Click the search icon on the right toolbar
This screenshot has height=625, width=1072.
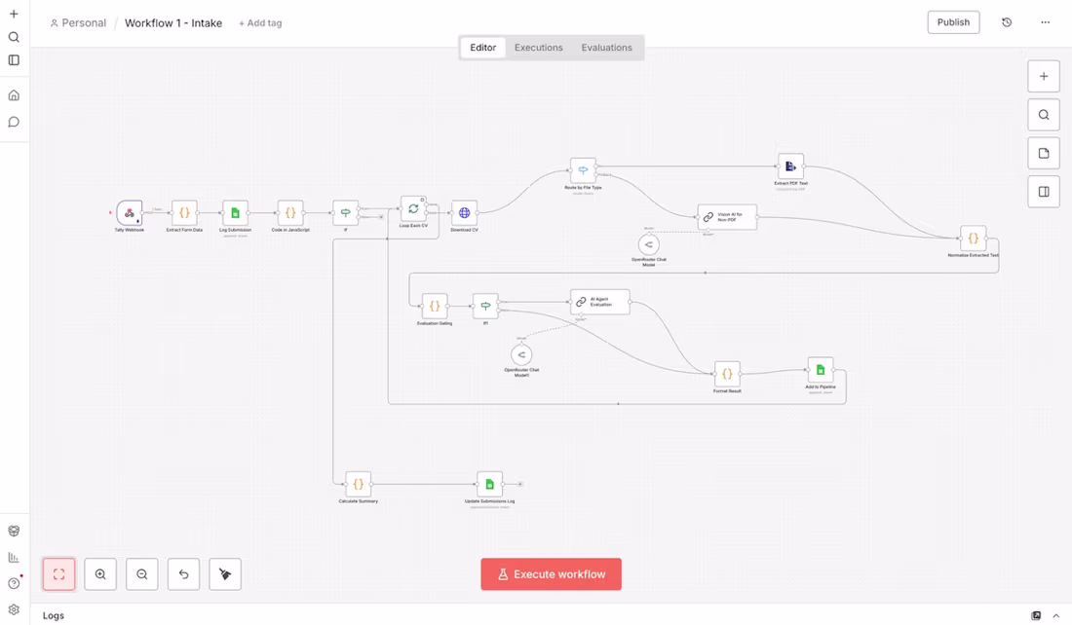pyautogui.click(x=1044, y=114)
